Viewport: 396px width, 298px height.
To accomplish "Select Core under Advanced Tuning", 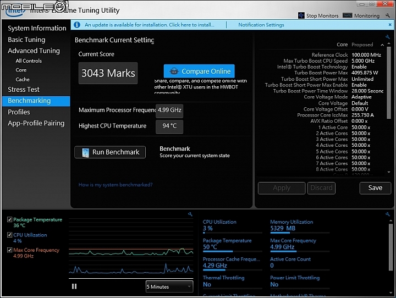I will coord(21,70).
